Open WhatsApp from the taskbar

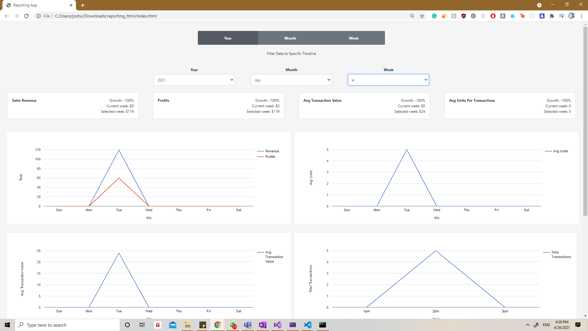[x=233, y=325]
